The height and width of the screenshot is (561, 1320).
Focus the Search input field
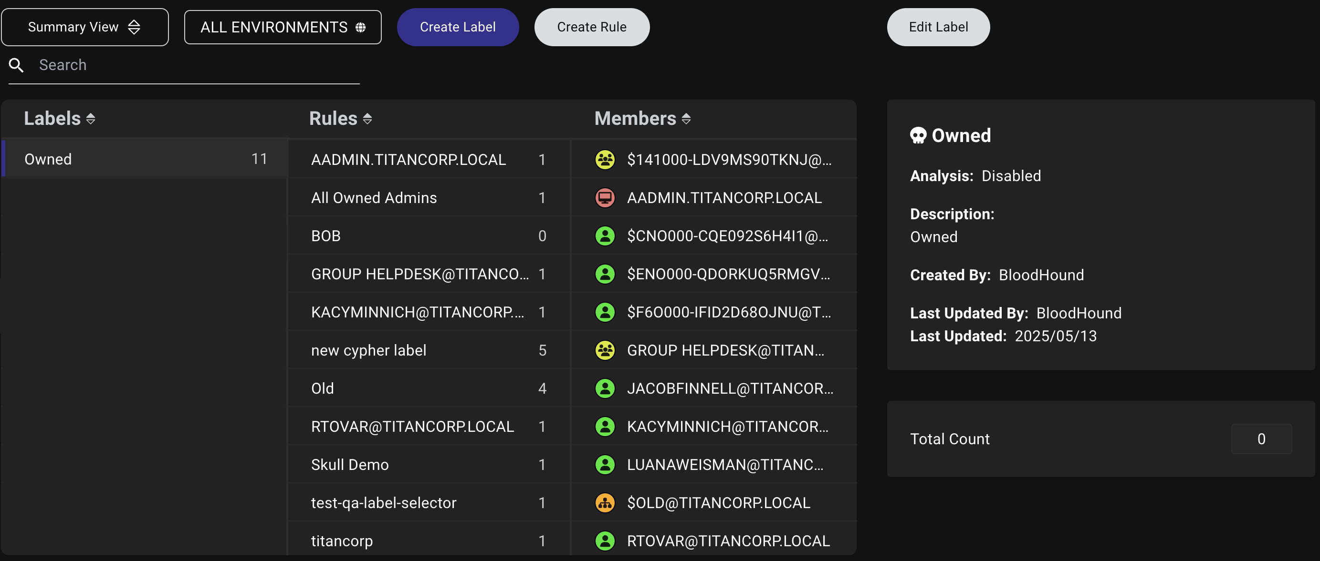(197, 65)
